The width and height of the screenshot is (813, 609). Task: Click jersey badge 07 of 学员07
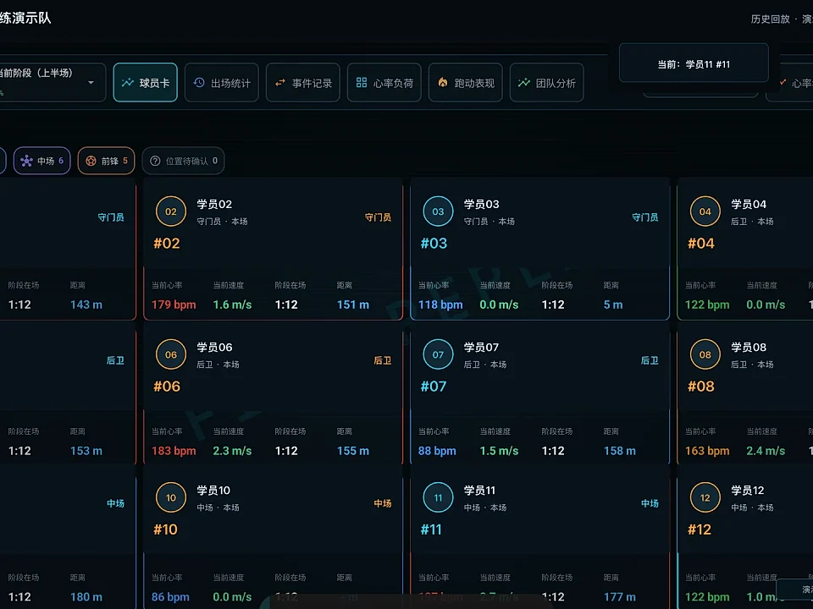(x=438, y=354)
